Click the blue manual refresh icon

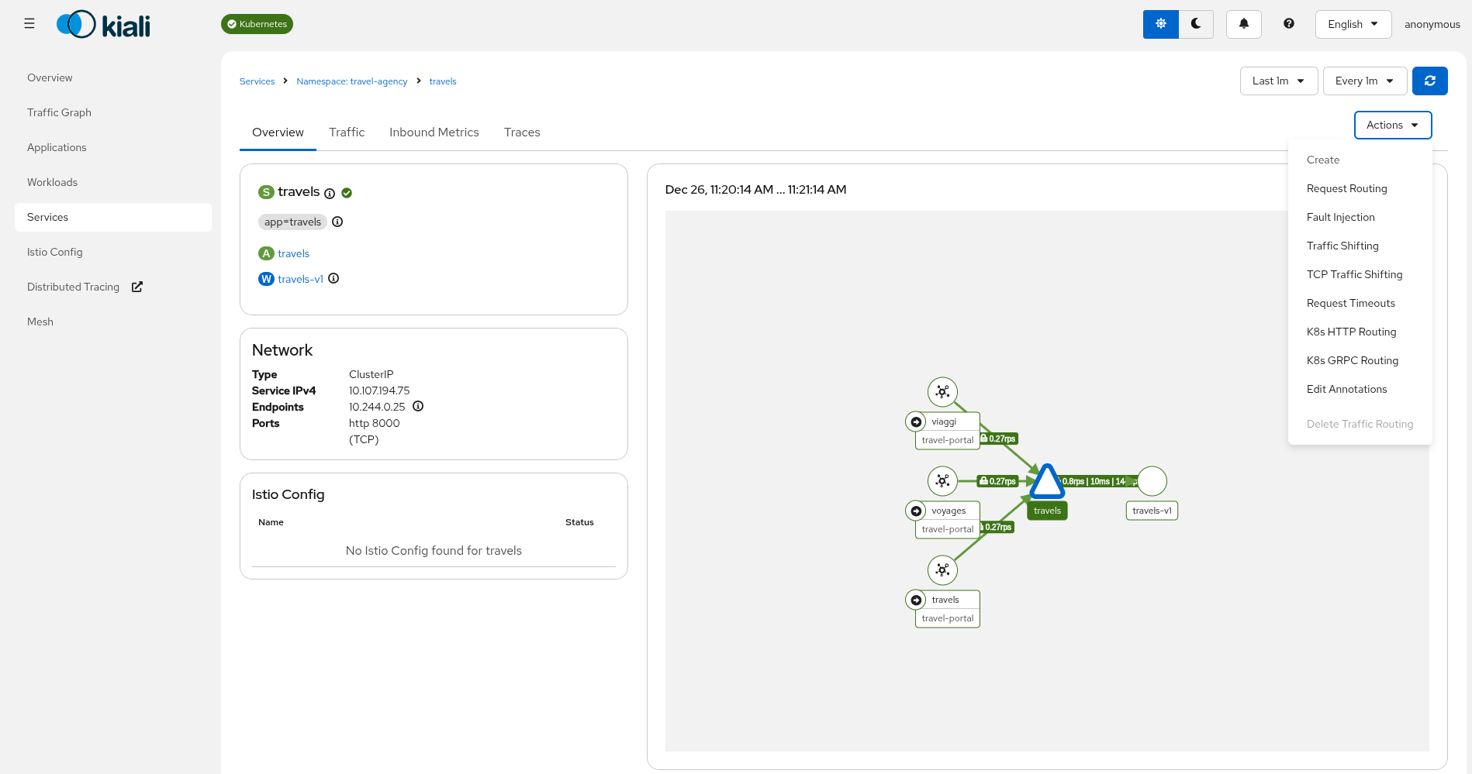[1429, 81]
